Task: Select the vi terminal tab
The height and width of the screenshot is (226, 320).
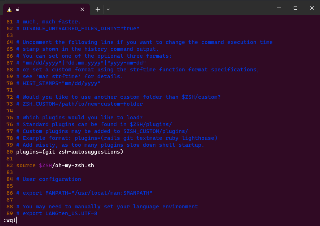Action: click(x=47, y=10)
